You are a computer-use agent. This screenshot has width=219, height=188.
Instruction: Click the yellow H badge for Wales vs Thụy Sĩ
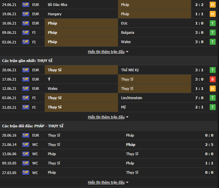coord(212,89)
